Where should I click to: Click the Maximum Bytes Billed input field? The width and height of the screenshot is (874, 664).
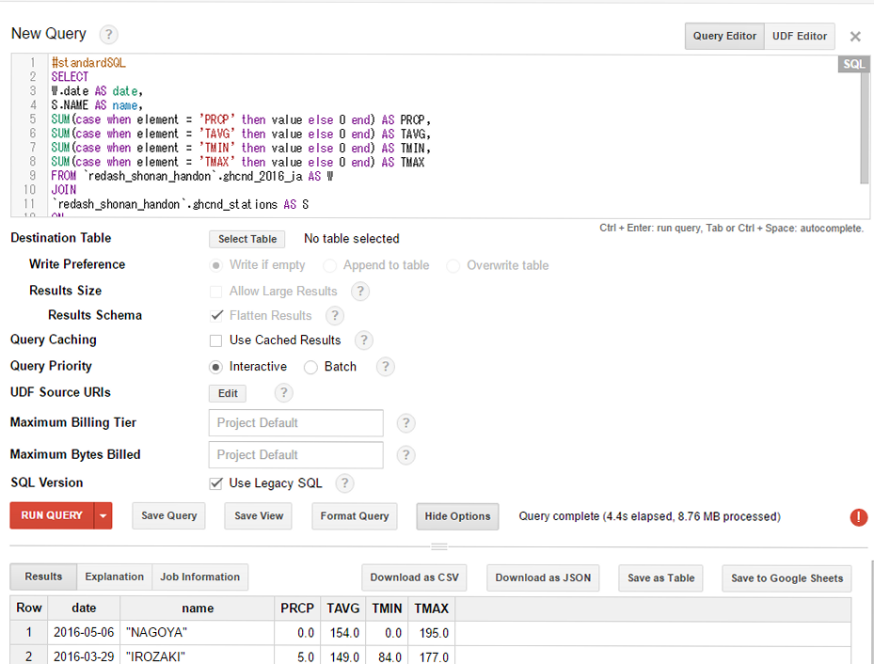click(x=296, y=455)
